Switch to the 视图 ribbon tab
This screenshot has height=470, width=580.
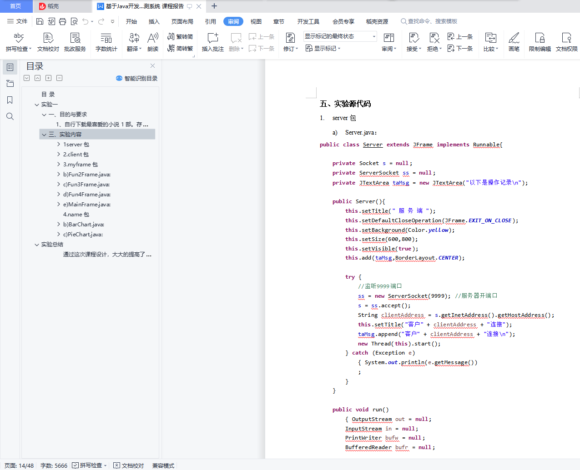[x=256, y=21]
